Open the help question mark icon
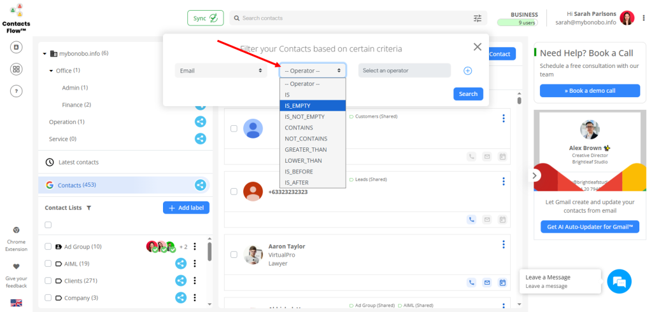 pos(17,91)
